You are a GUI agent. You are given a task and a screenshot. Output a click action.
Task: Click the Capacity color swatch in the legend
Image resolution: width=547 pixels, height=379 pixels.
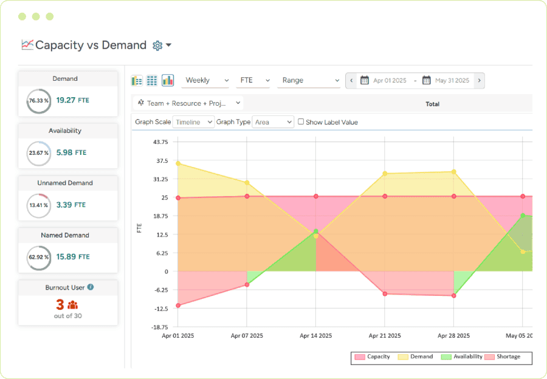[x=359, y=357]
